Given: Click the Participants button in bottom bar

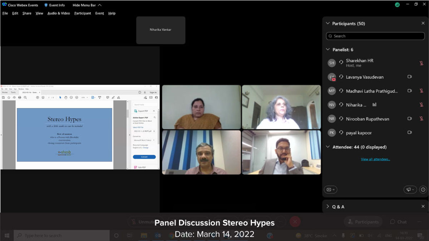Looking at the screenshot, I should click(x=363, y=222).
